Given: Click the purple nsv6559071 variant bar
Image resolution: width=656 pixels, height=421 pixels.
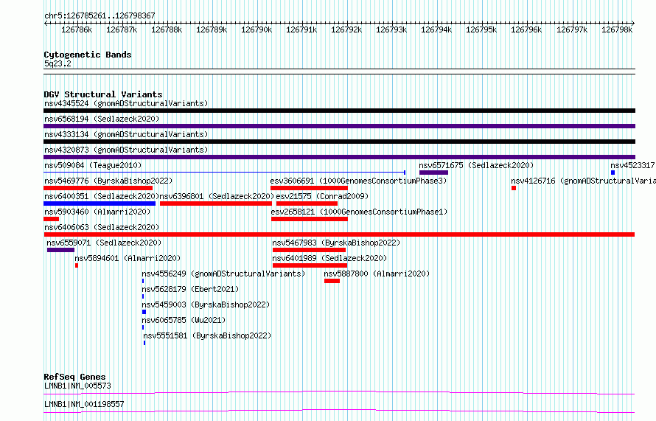Looking at the screenshot, I should 60,250.
